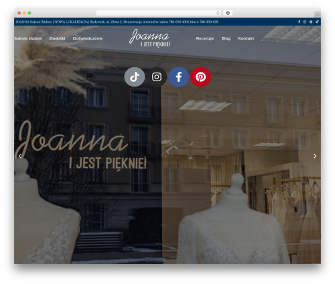This screenshot has width=335, height=284.
Task: Click the NOWA LOKALIZACJA text in top bar
Action: click(x=72, y=21)
